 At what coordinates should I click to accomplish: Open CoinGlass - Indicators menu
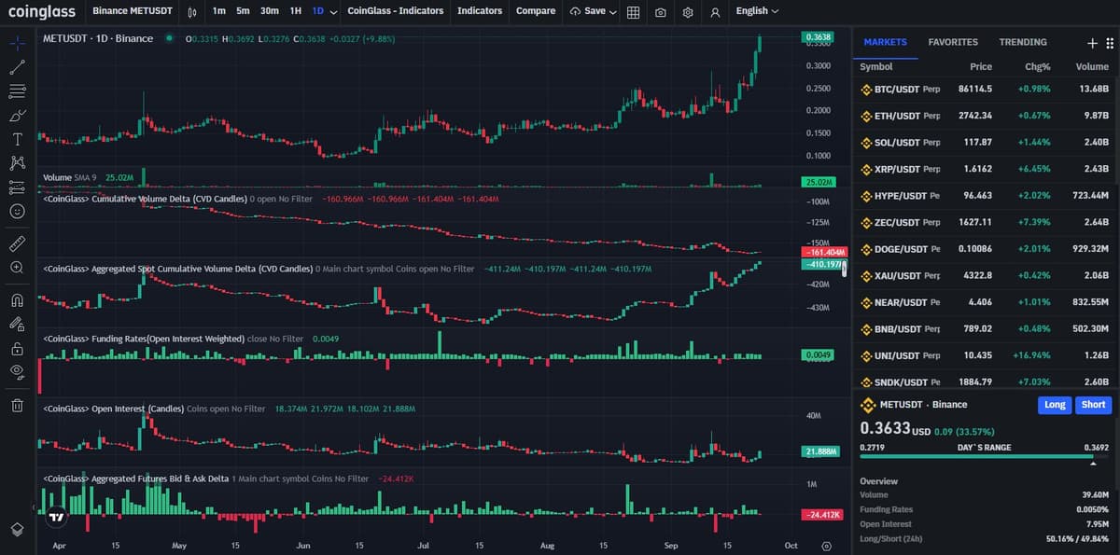396,11
